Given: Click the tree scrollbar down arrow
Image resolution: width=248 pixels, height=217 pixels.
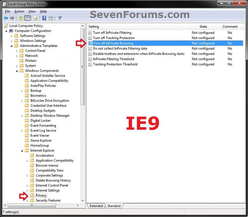Looking at the screenshot, I should coord(83,201).
